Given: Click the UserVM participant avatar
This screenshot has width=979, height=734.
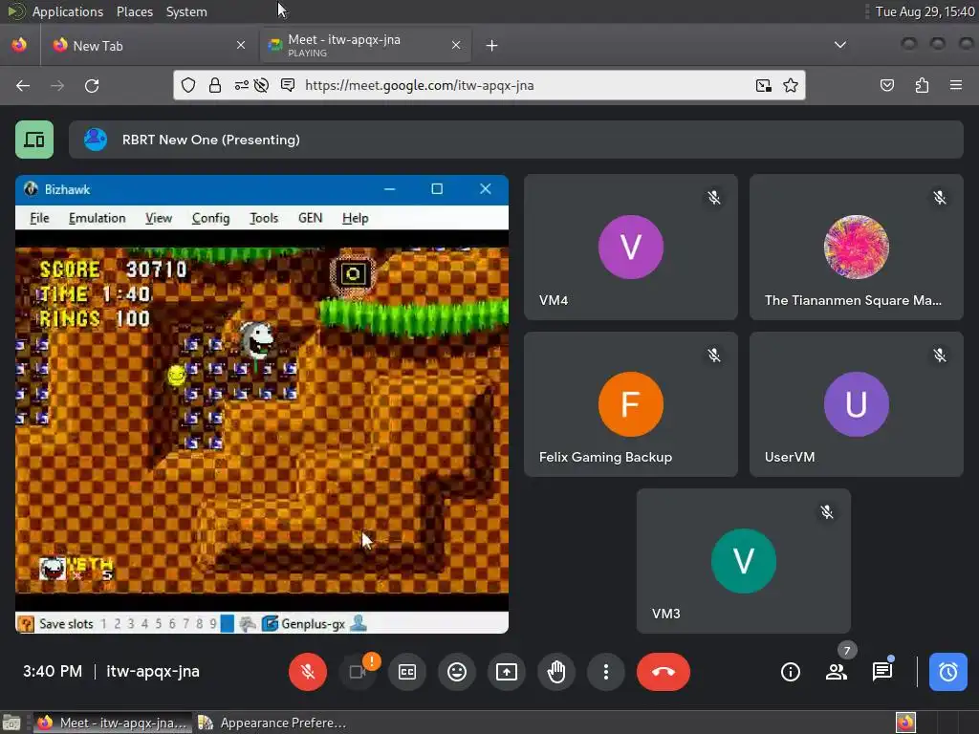Looking at the screenshot, I should coord(856,404).
